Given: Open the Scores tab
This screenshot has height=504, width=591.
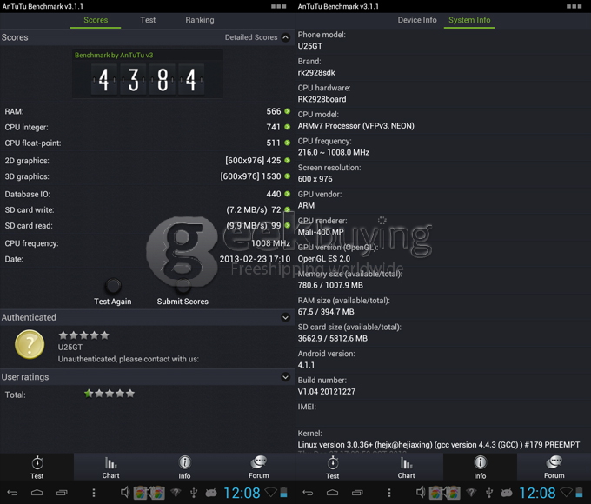Looking at the screenshot, I should click(96, 20).
